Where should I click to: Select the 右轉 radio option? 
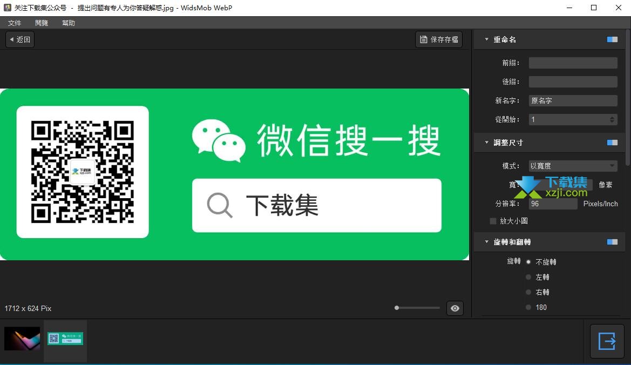528,292
